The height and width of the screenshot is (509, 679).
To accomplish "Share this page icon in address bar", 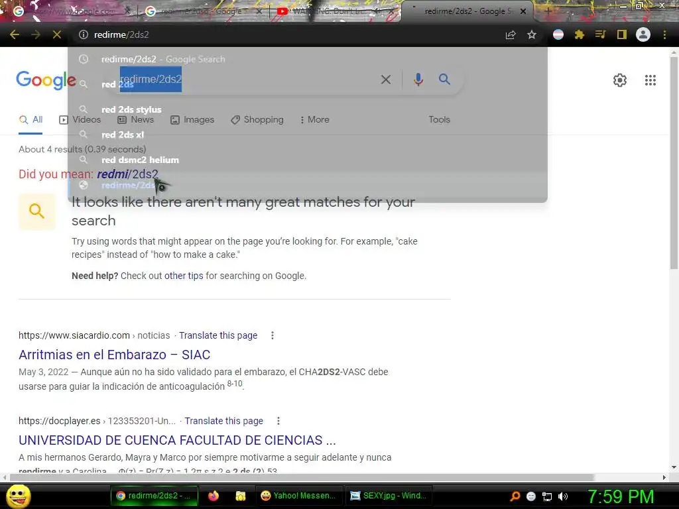I will 511,34.
